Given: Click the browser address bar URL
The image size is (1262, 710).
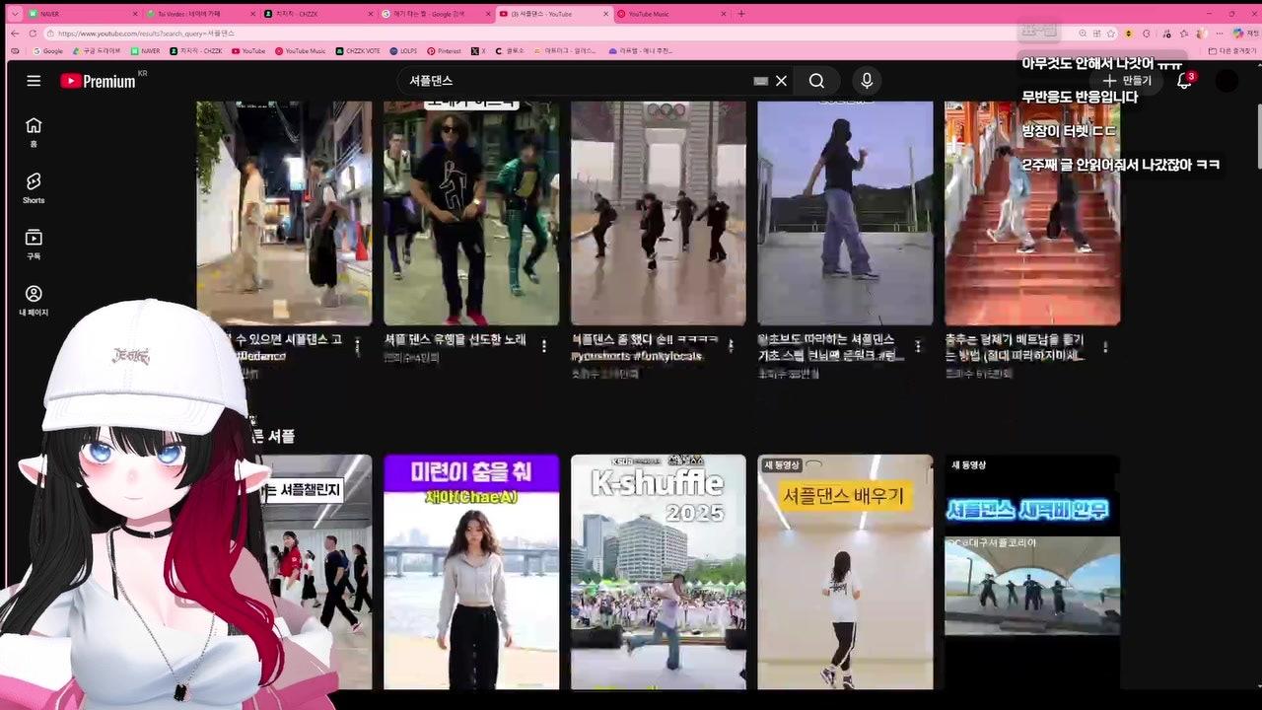Looking at the screenshot, I should pyautogui.click(x=146, y=34).
